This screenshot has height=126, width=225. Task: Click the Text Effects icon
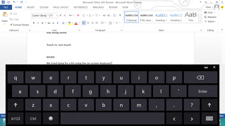coord(63,23)
